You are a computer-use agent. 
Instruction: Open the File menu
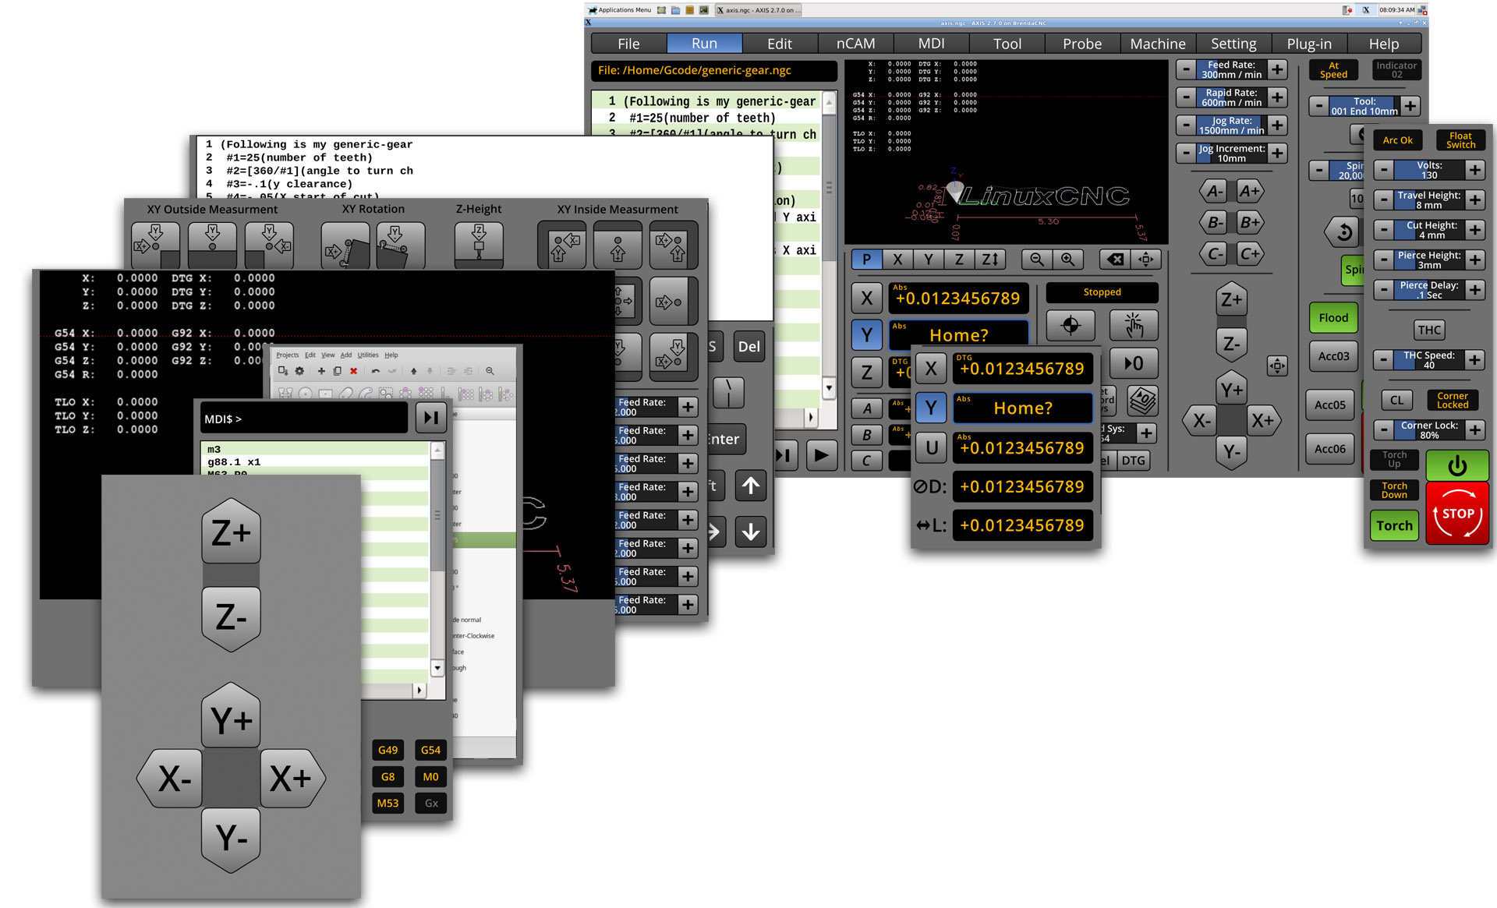pyautogui.click(x=628, y=44)
